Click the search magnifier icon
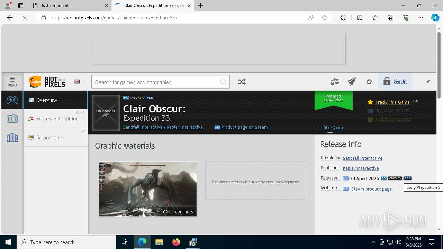 click(224, 82)
